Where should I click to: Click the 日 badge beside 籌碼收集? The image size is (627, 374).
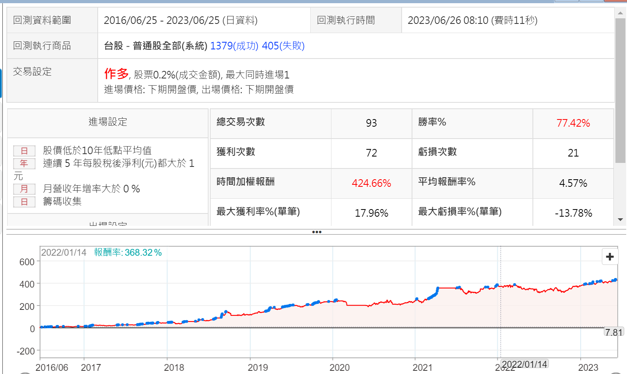coord(24,202)
